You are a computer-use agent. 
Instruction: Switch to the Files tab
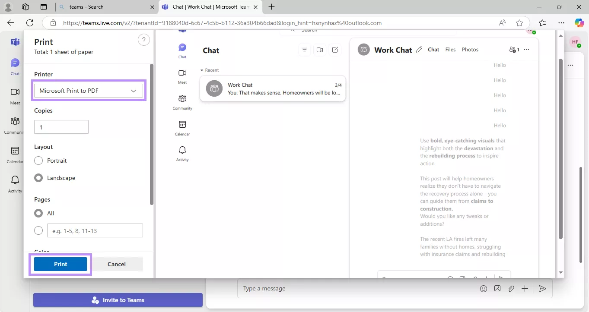pyautogui.click(x=450, y=49)
